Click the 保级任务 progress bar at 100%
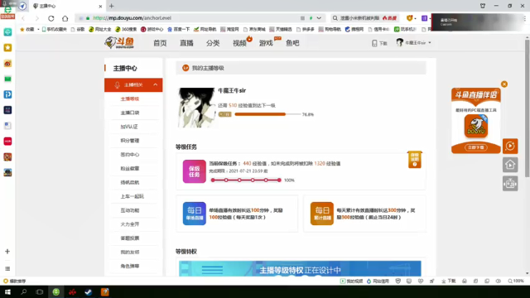This screenshot has height=298, width=530. point(246,180)
